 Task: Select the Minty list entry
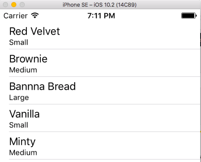(100, 146)
